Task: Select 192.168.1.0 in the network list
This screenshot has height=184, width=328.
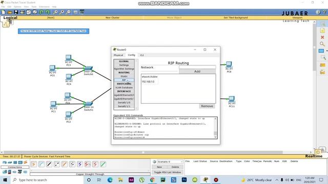Action: click(x=148, y=82)
